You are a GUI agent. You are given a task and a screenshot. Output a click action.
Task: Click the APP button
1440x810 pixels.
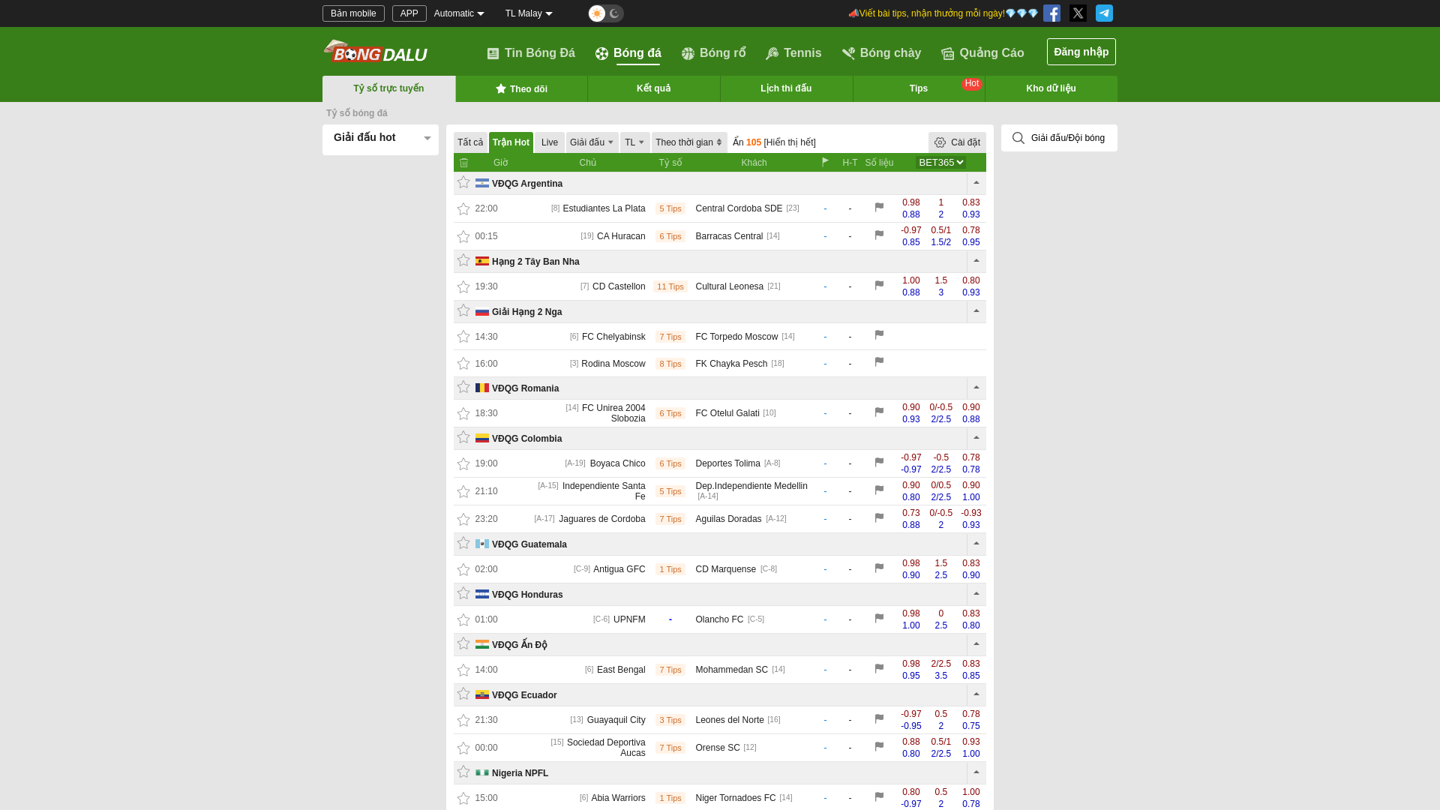409,13
